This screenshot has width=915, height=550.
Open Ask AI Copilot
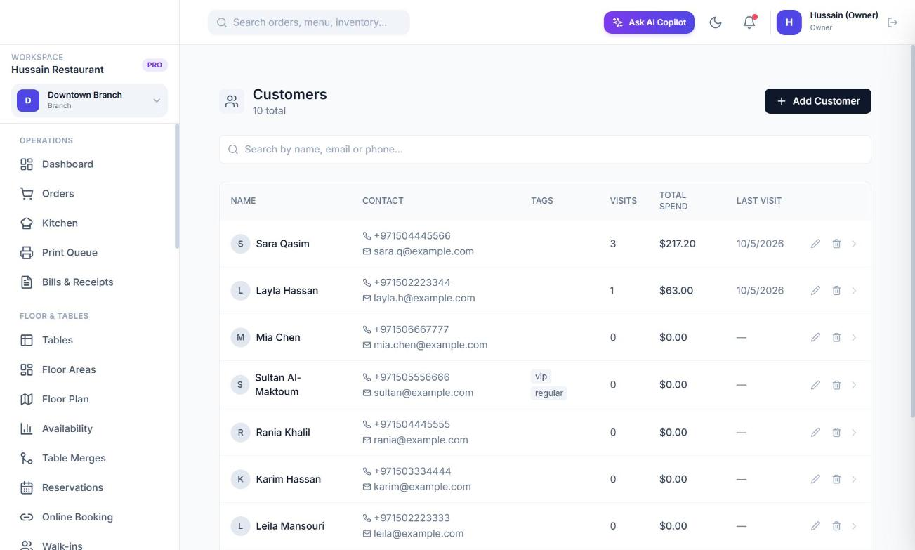pyautogui.click(x=650, y=22)
